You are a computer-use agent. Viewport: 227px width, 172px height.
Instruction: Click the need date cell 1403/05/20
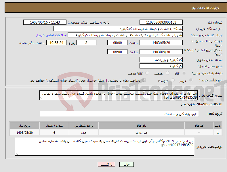[x=25, y=133]
